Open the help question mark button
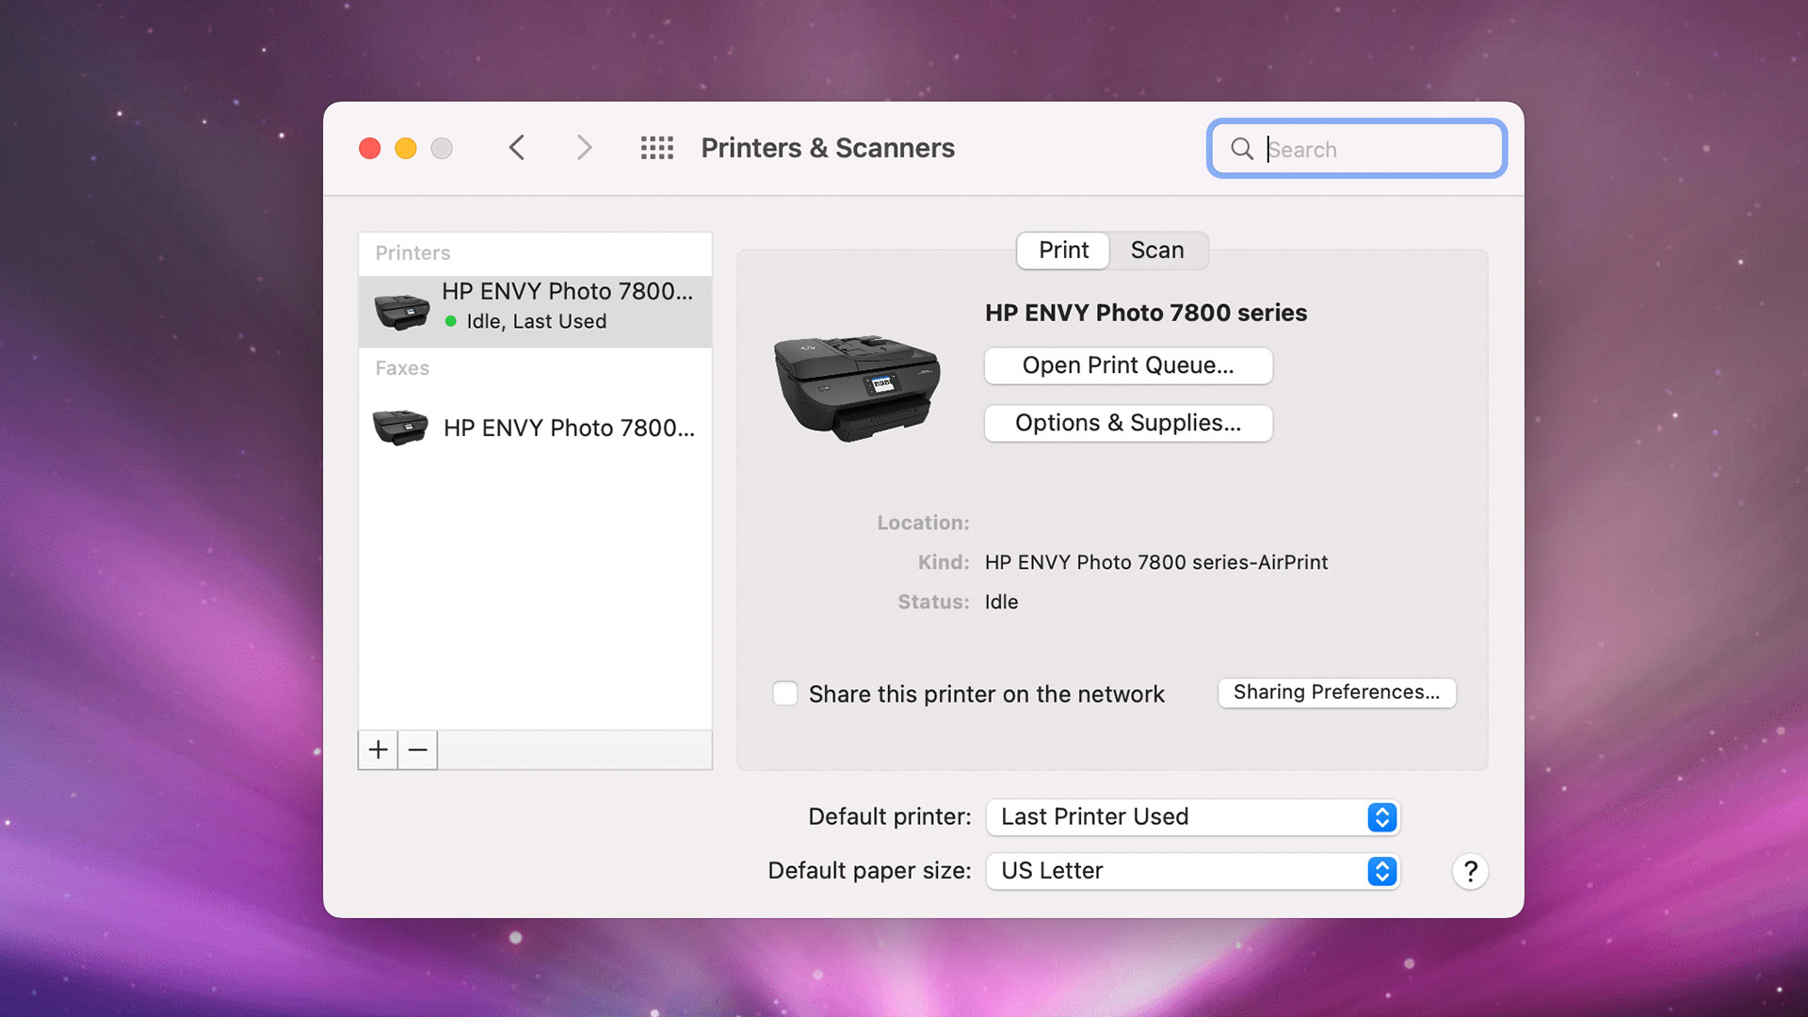Screen dimensions: 1808x1017 click(1469, 871)
